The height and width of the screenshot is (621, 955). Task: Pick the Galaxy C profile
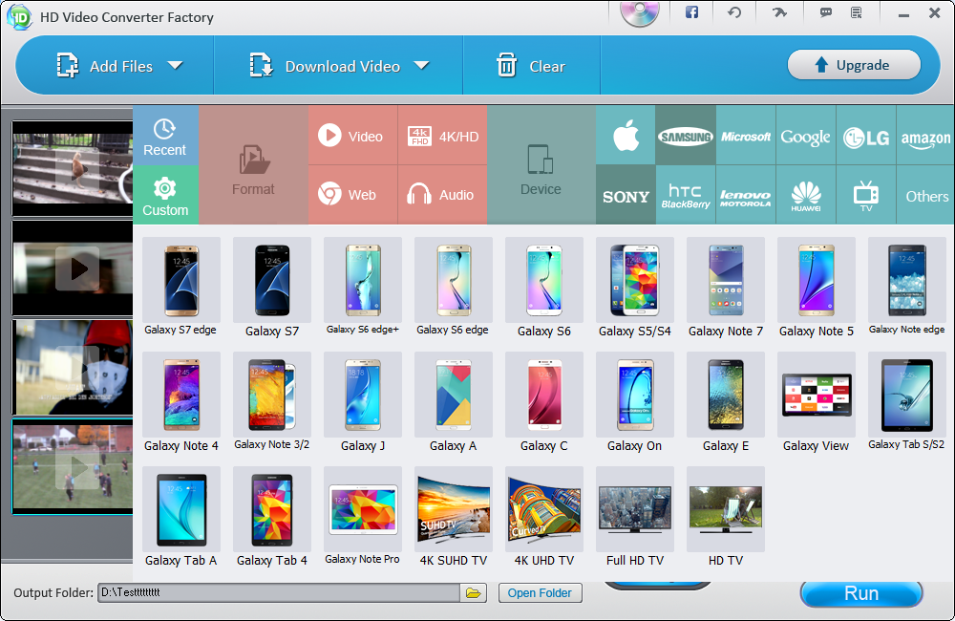coord(544,402)
